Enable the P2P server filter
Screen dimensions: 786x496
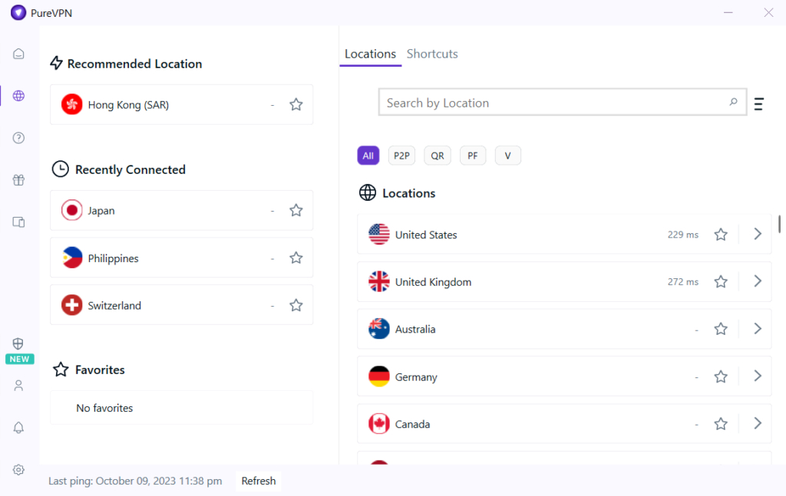[401, 155]
